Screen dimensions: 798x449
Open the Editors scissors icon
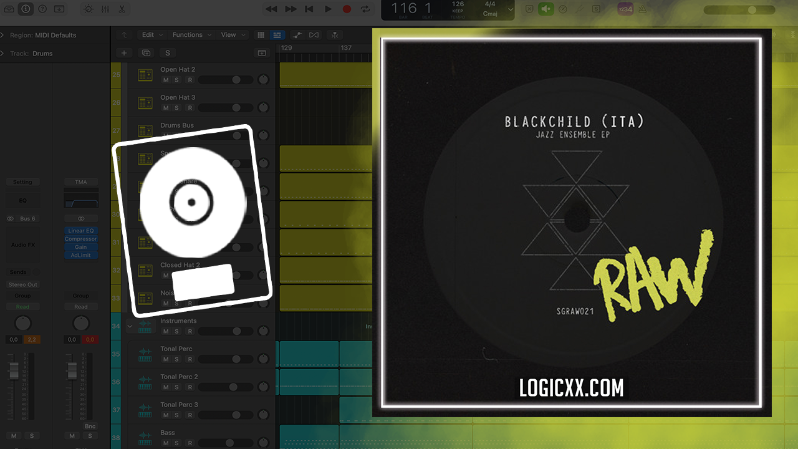pyautogui.click(x=122, y=9)
